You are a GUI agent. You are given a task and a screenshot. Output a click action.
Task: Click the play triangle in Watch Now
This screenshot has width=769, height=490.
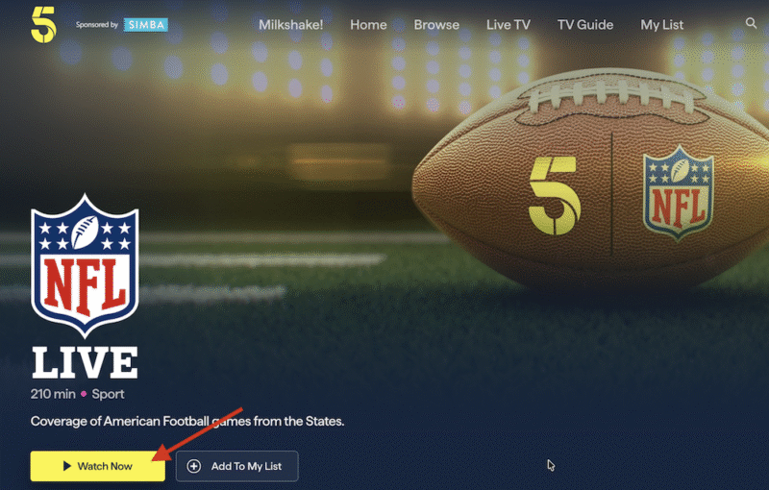67,466
